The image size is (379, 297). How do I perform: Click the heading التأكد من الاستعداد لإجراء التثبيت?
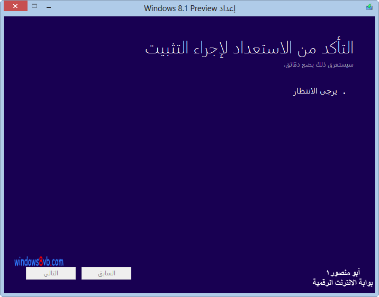(249, 48)
